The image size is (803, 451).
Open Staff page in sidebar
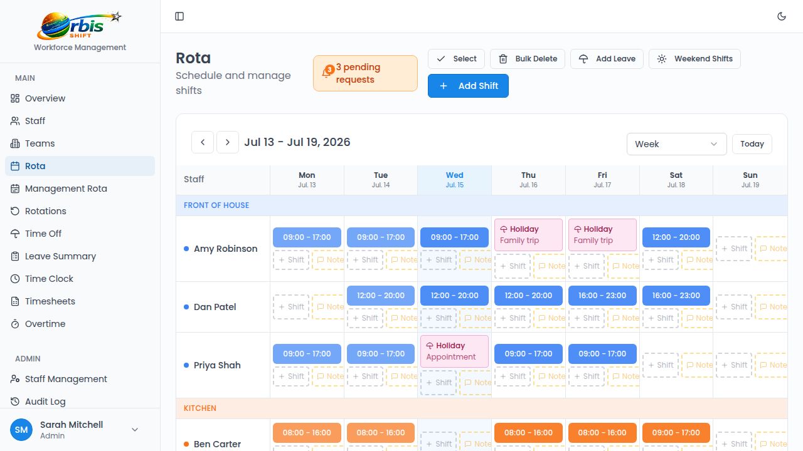(x=80, y=121)
